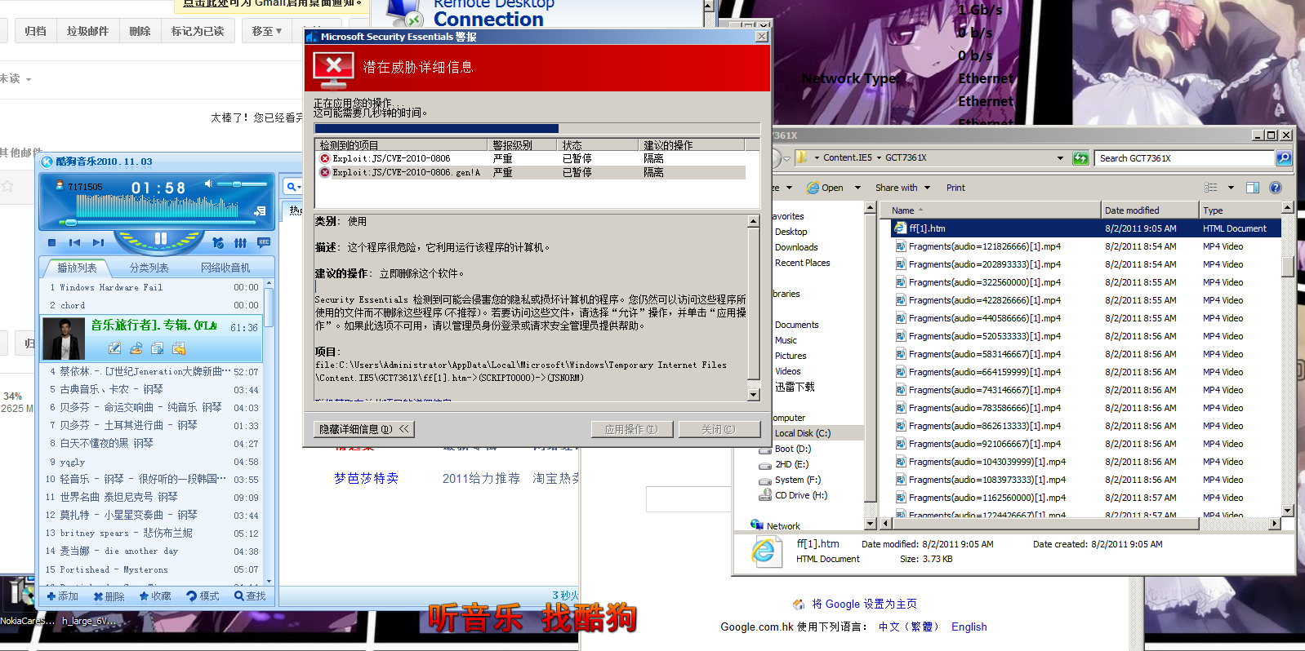
Task: Select playlist song '古典音乐、卡农 - 钢琴'
Action: 152,390
